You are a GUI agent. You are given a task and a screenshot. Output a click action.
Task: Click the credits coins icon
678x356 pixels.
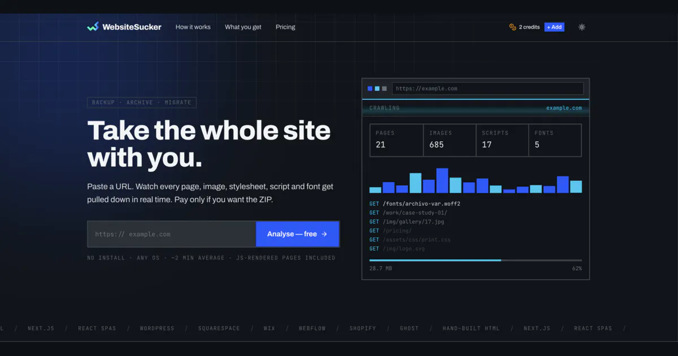(513, 27)
